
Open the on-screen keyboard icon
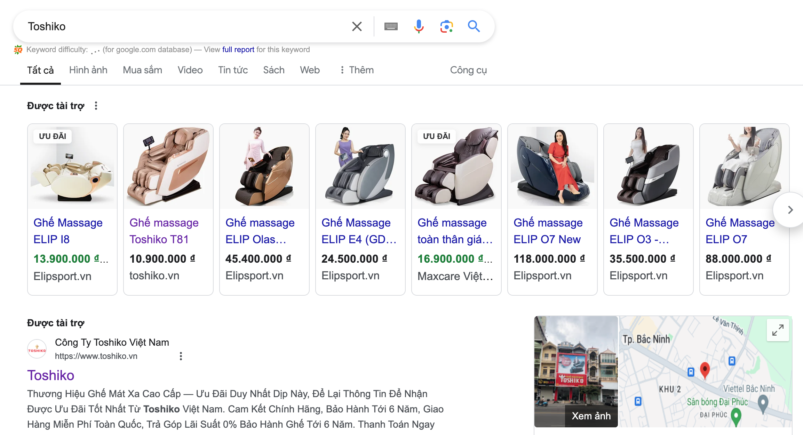[x=391, y=26]
